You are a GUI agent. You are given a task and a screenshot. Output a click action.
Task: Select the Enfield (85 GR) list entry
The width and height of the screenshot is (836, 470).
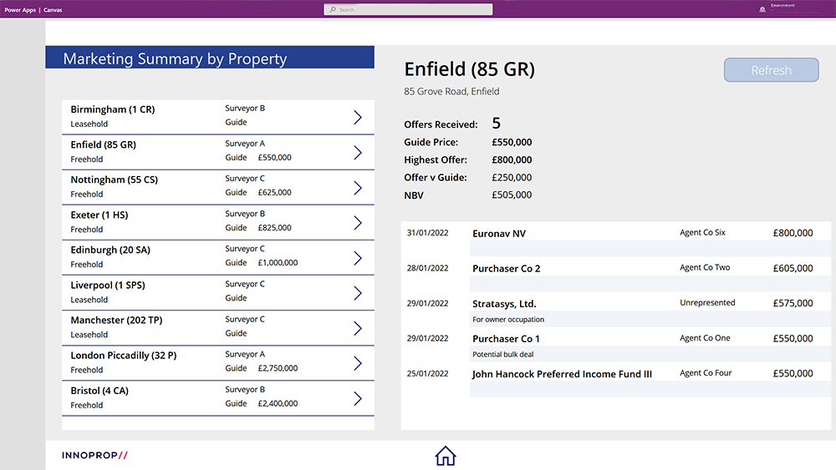217,152
